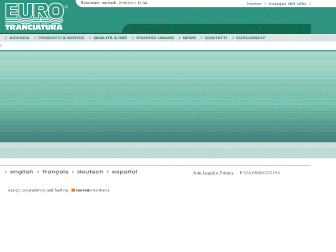Click the arrow icon before AZIENDA
This screenshot has width=336, height=252.
tap(6, 38)
